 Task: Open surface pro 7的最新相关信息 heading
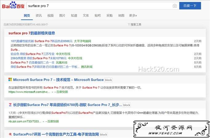32,33
